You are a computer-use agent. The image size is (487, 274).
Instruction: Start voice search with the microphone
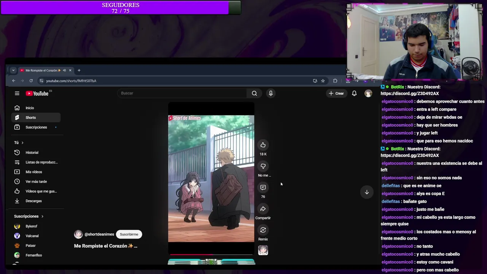click(271, 93)
